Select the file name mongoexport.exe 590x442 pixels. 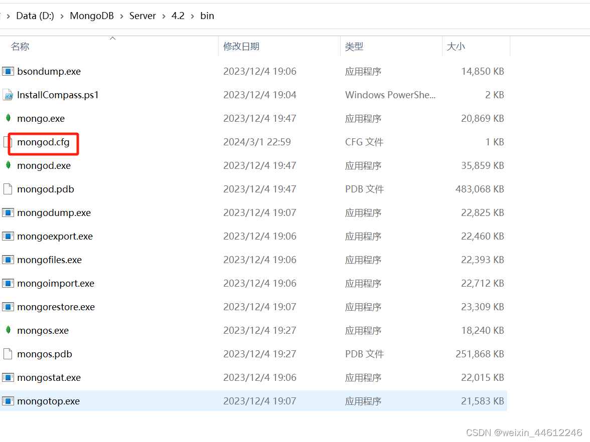[x=55, y=237]
